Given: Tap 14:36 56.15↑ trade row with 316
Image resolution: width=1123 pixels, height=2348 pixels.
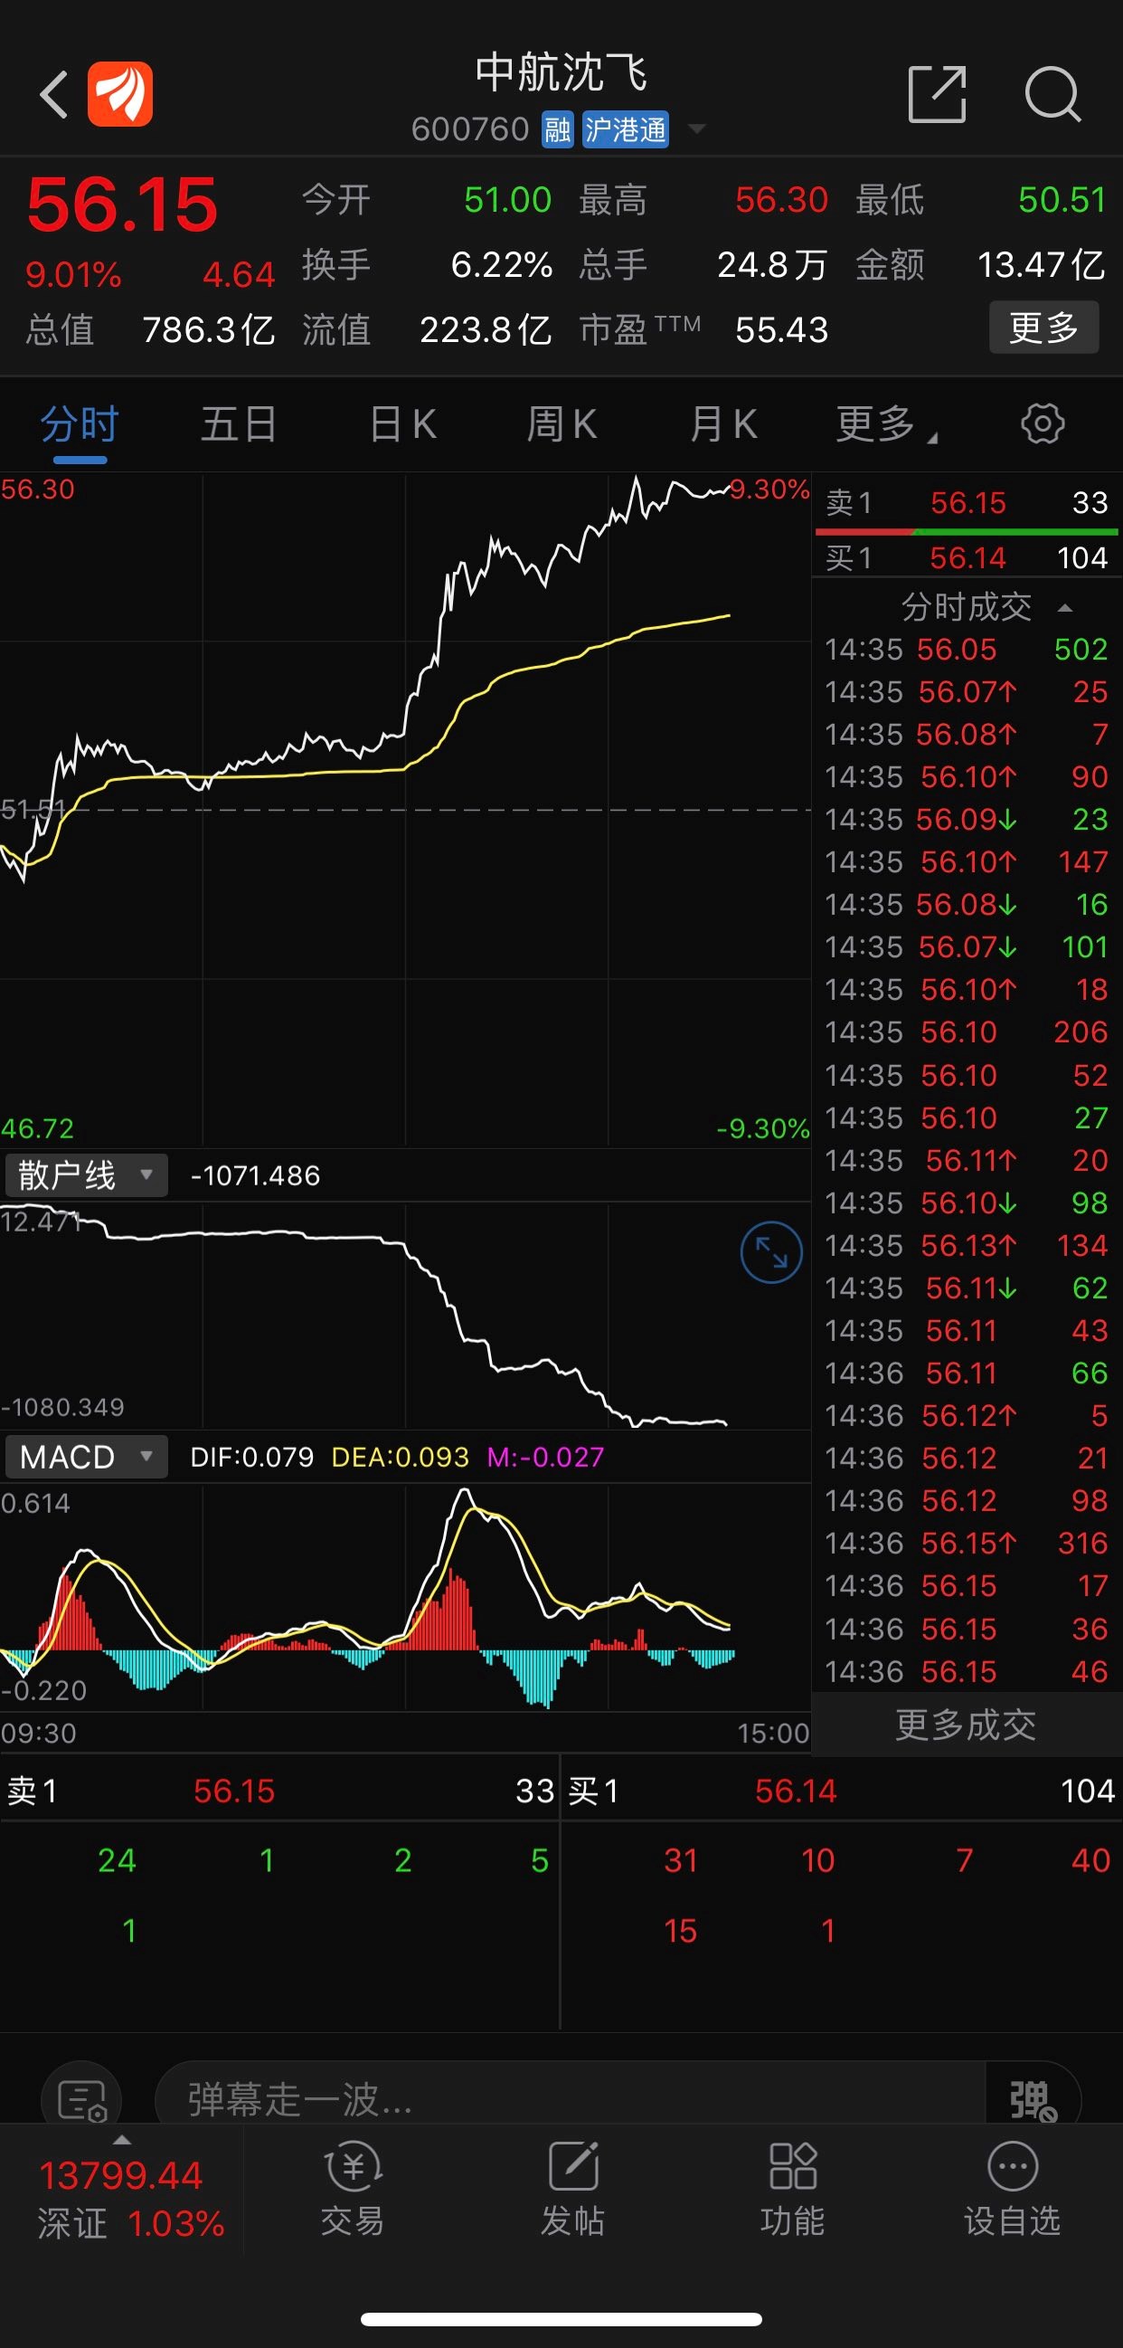Looking at the screenshot, I should [967, 1542].
